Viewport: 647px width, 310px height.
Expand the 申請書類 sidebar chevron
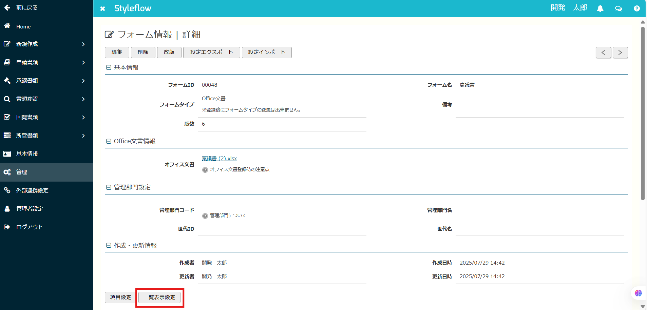pyautogui.click(x=83, y=62)
